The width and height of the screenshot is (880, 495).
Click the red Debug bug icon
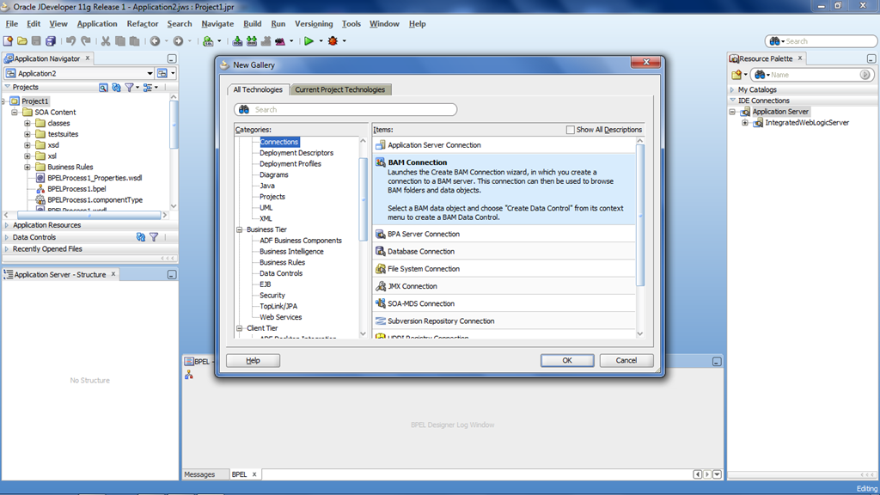(333, 40)
